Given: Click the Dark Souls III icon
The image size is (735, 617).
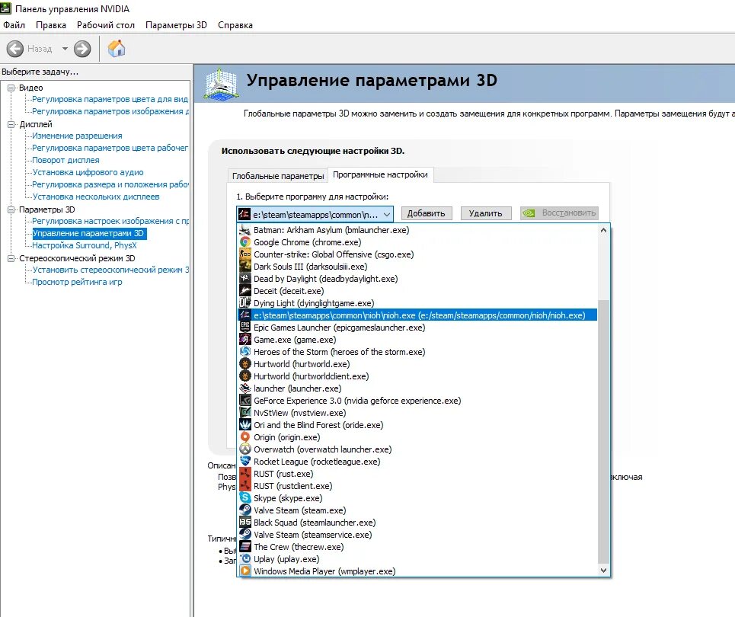Looking at the screenshot, I should tap(244, 267).
